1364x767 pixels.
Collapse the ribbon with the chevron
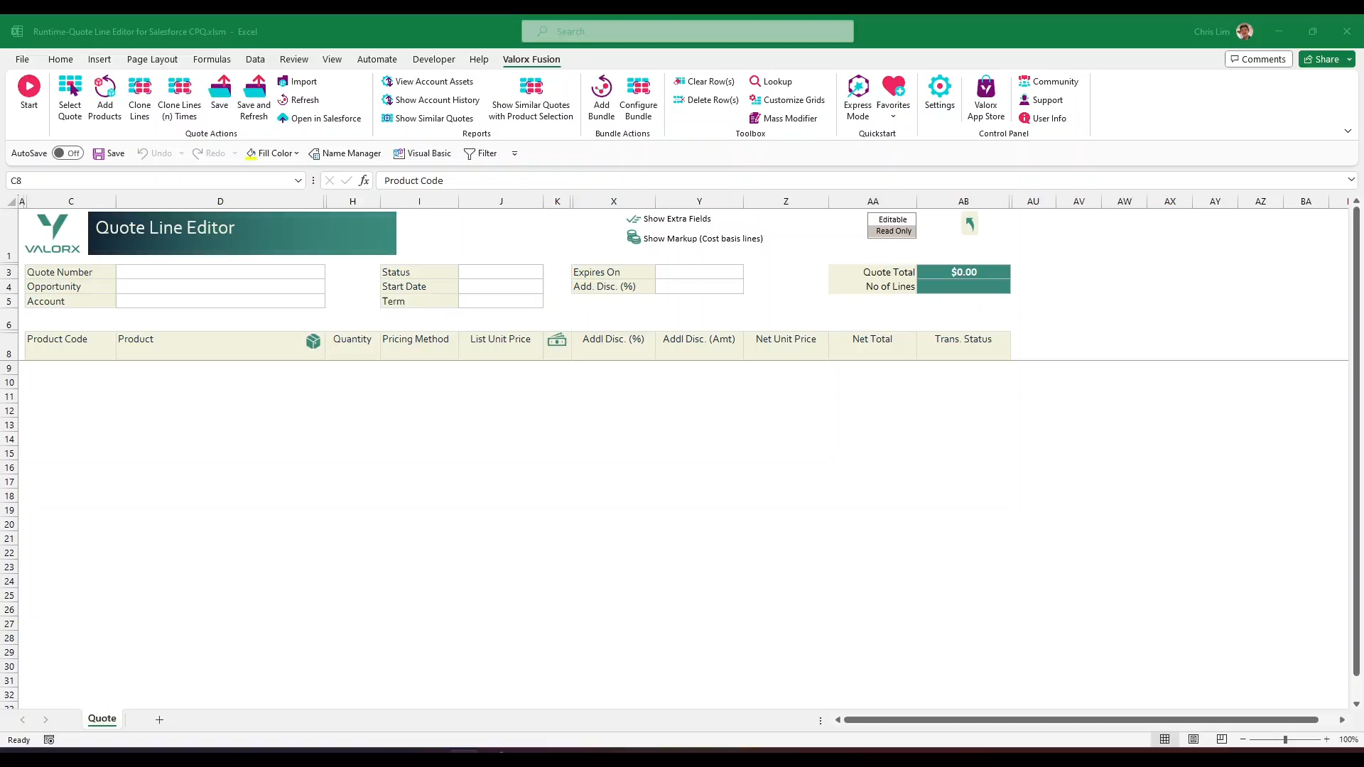point(1348,131)
